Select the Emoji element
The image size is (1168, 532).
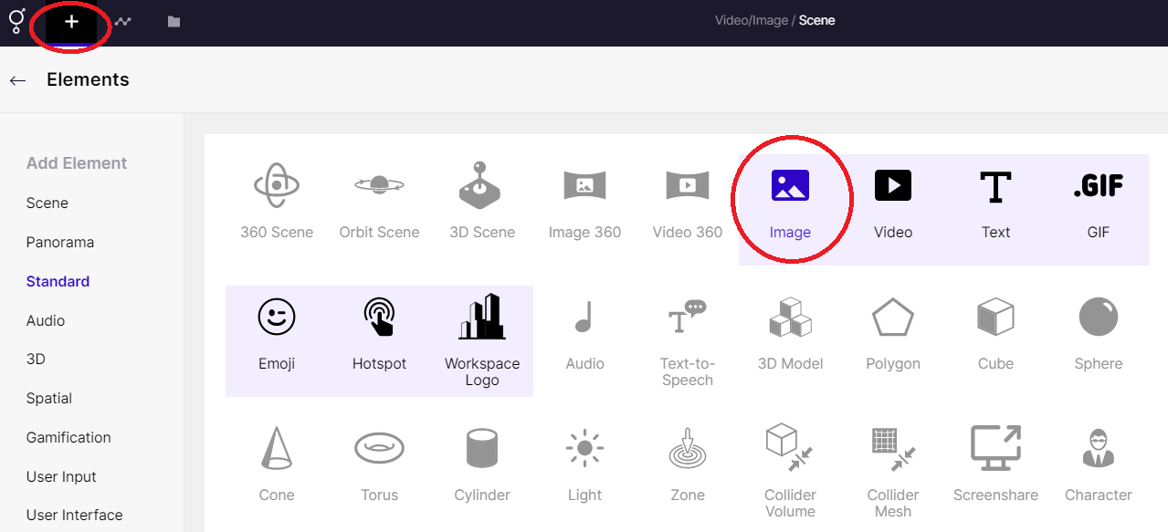pos(277,318)
